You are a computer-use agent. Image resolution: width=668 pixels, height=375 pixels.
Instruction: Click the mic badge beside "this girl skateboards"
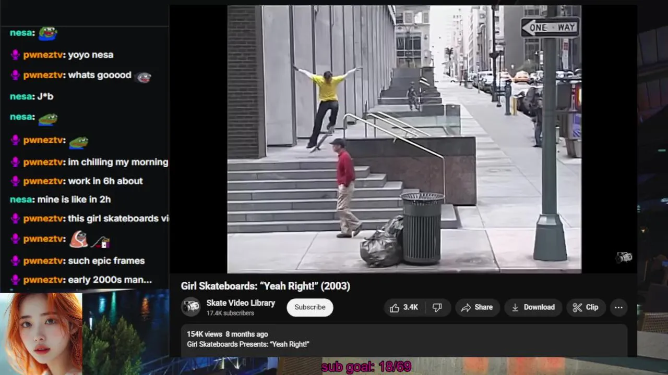(x=16, y=218)
